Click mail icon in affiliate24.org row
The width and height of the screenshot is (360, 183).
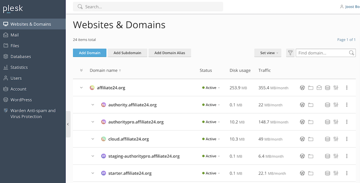(x=319, y=88)
